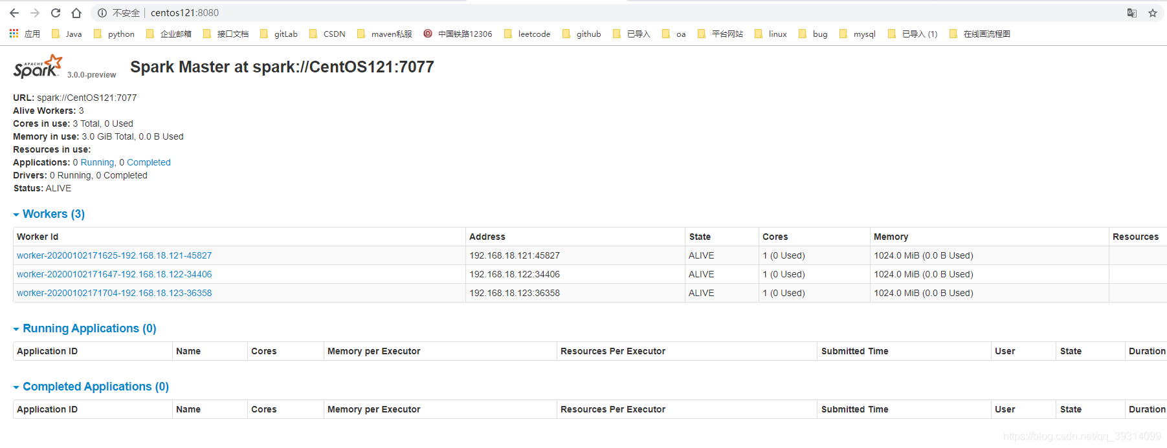
Task: Open the python bookmark folder
Action: (115, 34)
